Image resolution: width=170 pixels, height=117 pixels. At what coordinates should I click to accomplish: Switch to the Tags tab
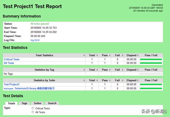(x=24, y=103)
